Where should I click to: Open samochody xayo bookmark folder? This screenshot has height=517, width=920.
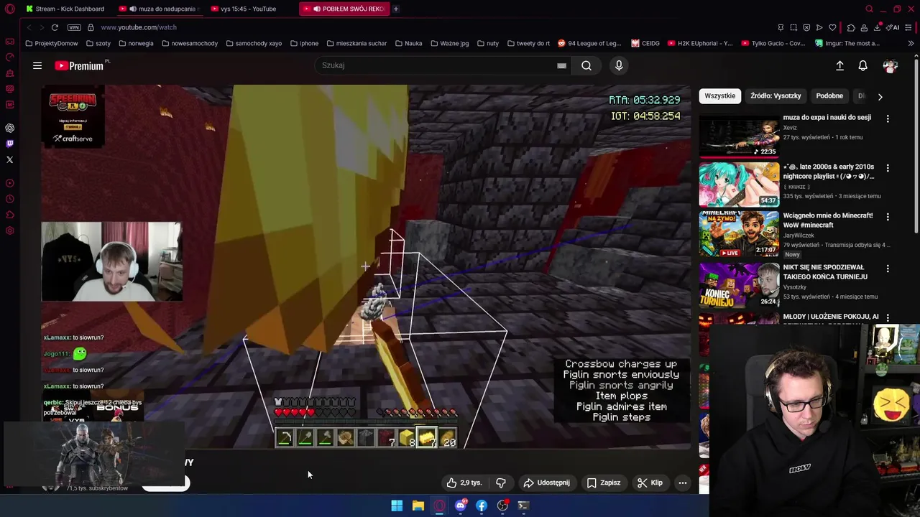pyautogui.click(x=254, y=43)
